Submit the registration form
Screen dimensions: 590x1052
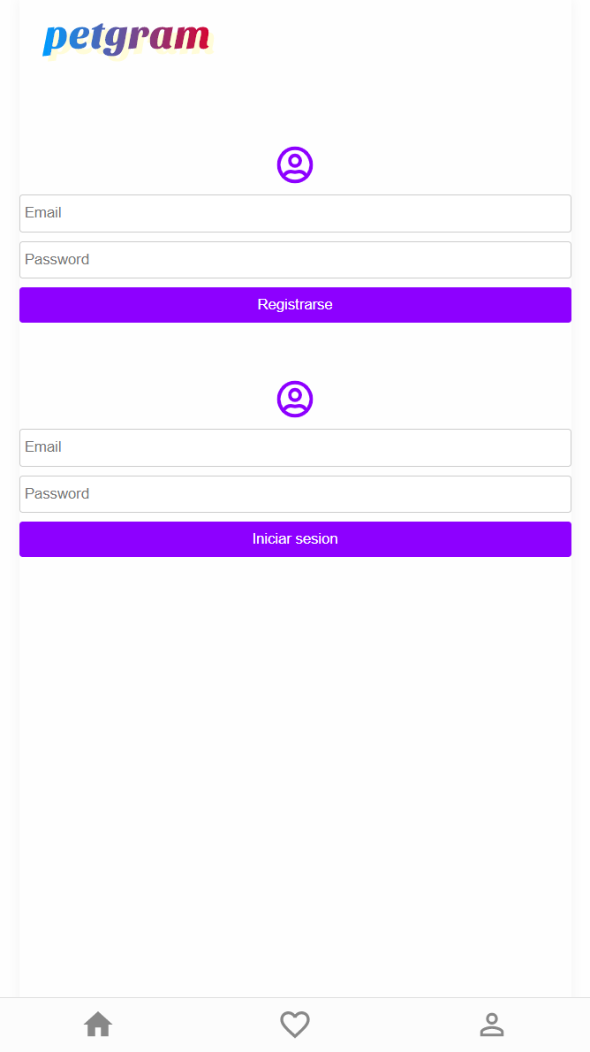295,304
